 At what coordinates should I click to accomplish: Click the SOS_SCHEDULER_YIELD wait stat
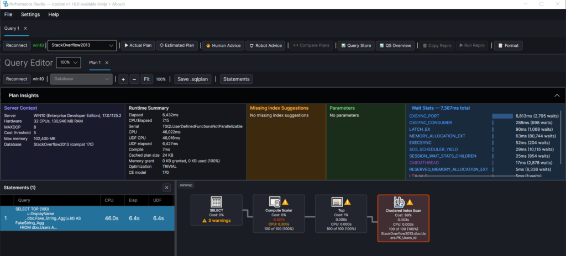click(434, 150)
